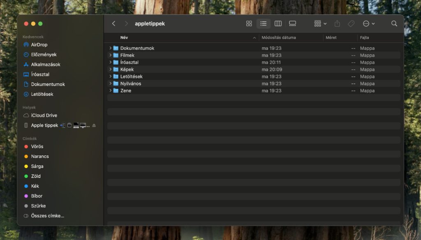Open Finder search with magnifier icon
This screenshot has width=421, height=240.
click(x=394, y=23)
